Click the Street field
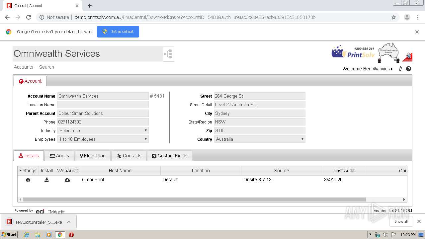Viewport: 425px width, 239px height. tap(260, 96)
